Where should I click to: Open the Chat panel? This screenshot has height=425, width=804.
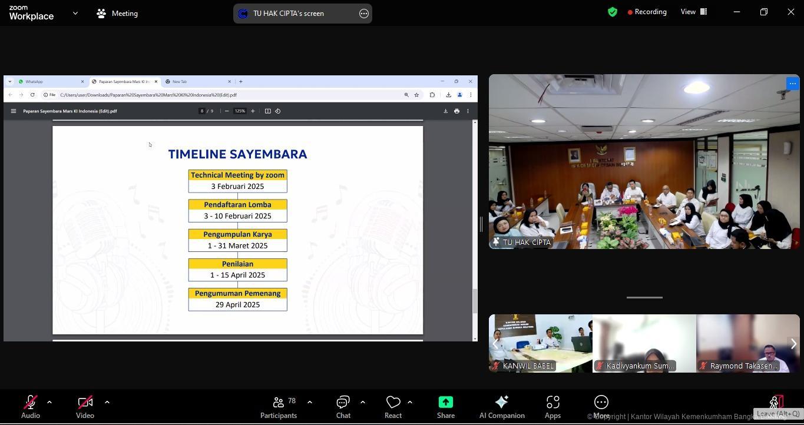(x=343, y=407)
